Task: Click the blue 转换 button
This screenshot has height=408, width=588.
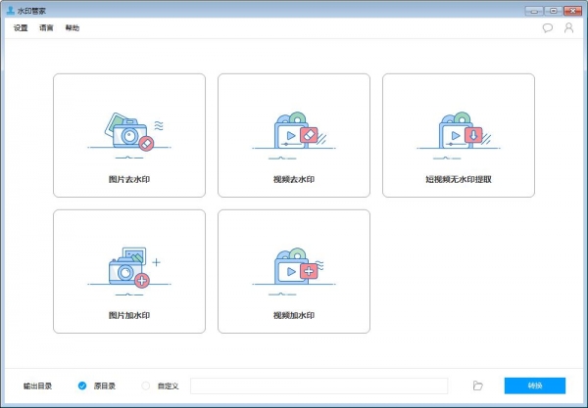Action: (x=535, y=385)
